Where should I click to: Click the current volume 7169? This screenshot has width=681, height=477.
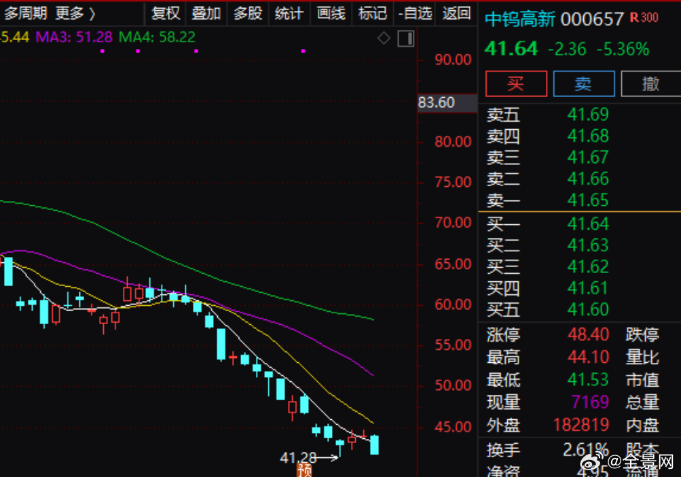point(590,402)
